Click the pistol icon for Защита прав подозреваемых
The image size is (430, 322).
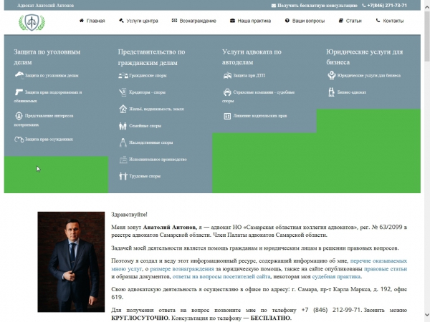click(x=19, y=92)
